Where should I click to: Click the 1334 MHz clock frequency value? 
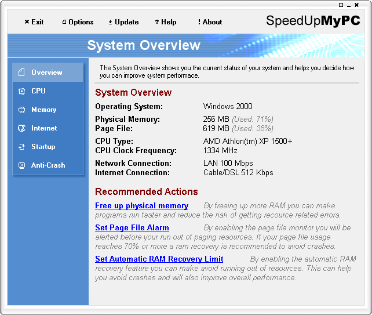[220, 151]
